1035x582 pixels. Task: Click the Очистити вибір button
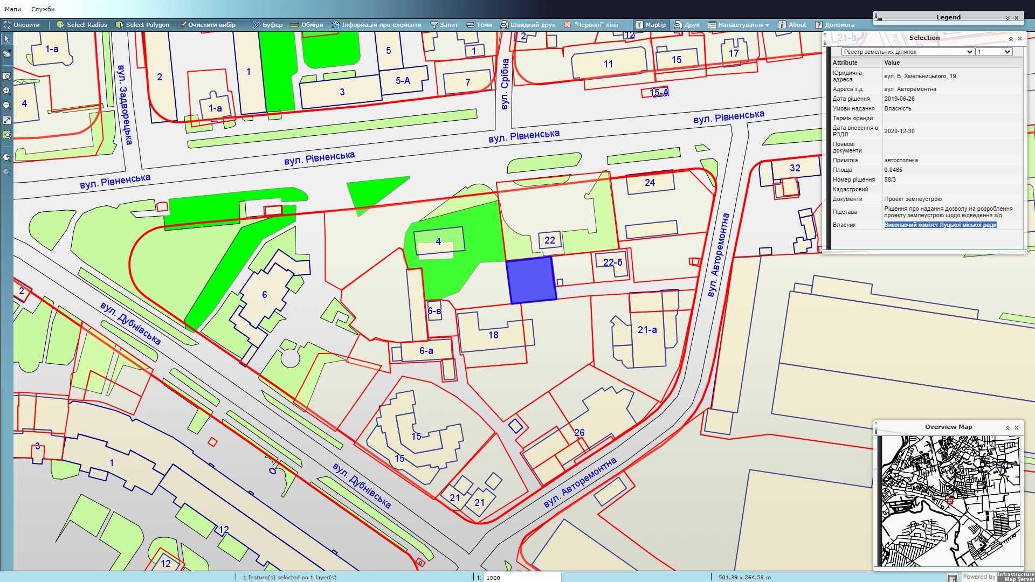click(x=207, y=25)
